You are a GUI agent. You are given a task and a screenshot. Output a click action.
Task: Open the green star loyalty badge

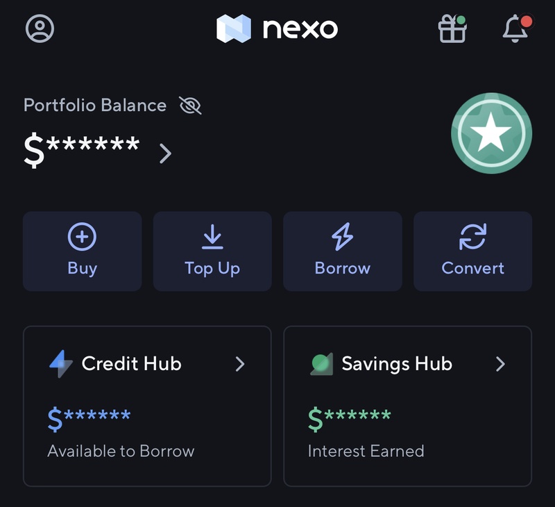pyautogui.click(x=491, y=133)
